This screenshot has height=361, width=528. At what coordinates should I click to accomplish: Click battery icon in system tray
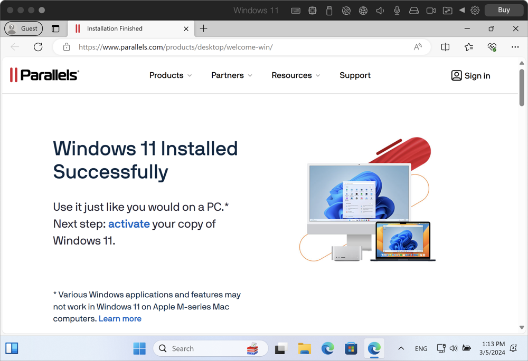point(466,348)
